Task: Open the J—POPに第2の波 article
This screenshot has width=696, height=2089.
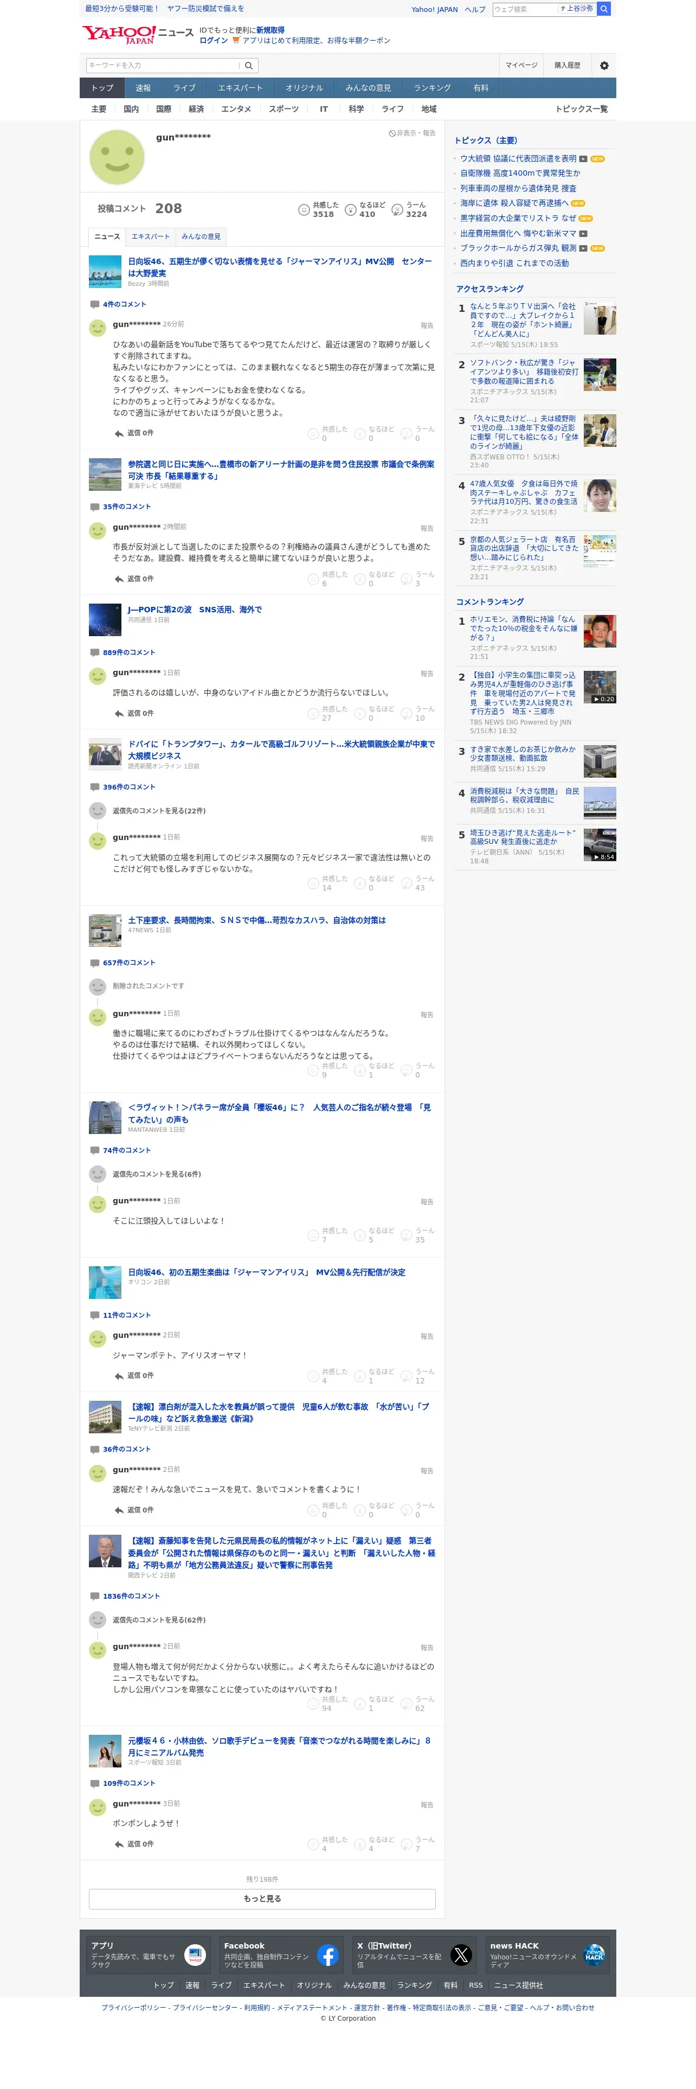Action: coord(195,610)
